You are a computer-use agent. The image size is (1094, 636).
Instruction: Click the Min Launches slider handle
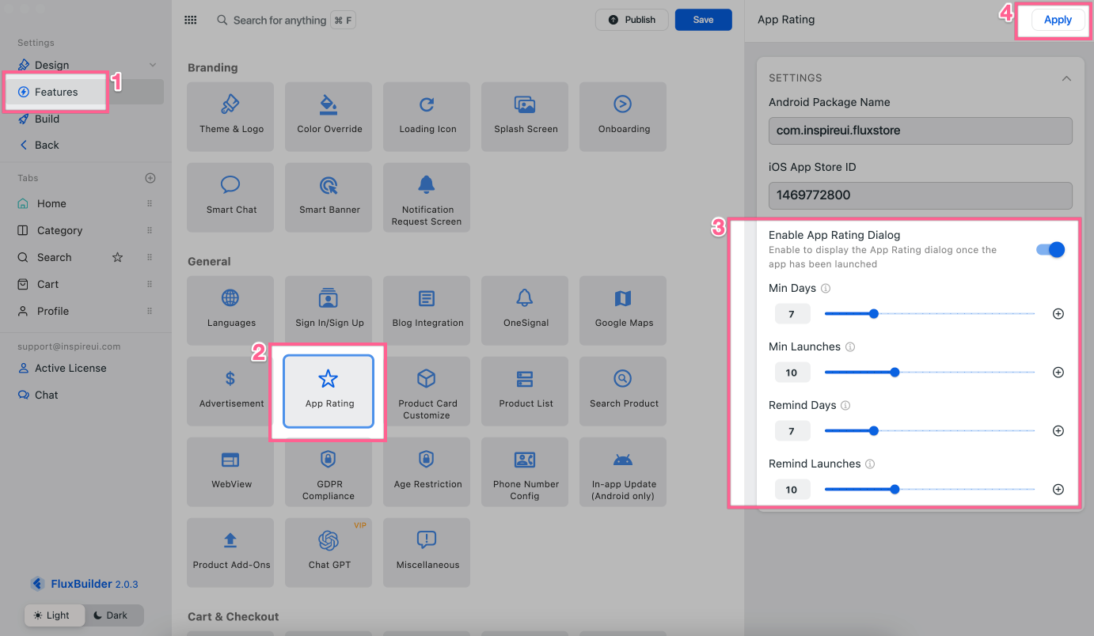point(895,373)
